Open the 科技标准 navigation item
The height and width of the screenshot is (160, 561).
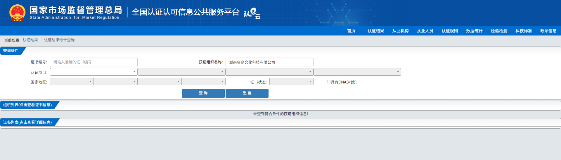[x=524, y=31]
